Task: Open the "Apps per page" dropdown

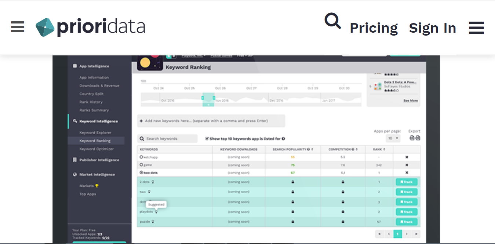Action: (x=393, y=138)
